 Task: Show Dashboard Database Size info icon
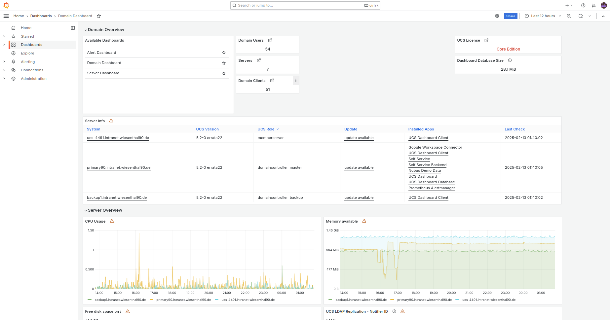coord(510,60)
